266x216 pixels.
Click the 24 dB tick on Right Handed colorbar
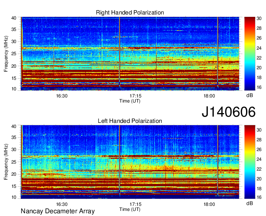pyautogui.click(x=259, y=48)
